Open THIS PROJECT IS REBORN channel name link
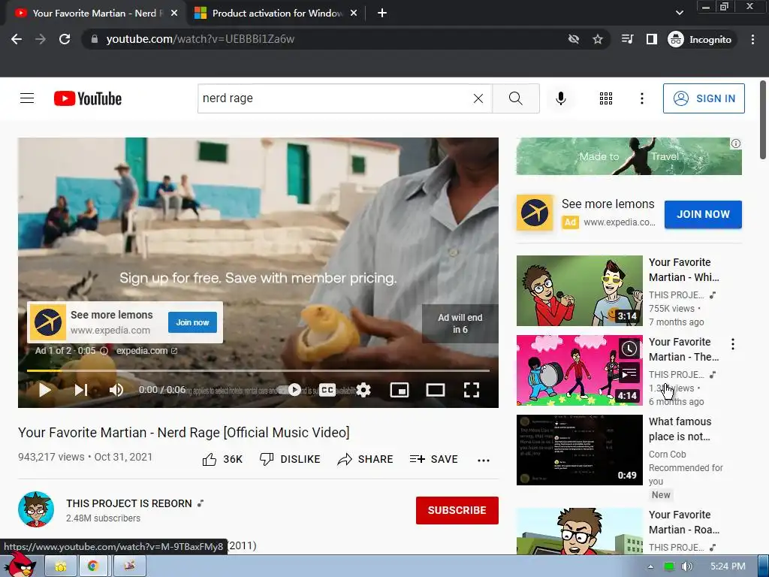 129,503
